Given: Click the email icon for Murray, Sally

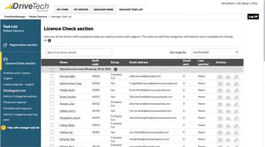Looking at the screenshot, I should [220, 76].
